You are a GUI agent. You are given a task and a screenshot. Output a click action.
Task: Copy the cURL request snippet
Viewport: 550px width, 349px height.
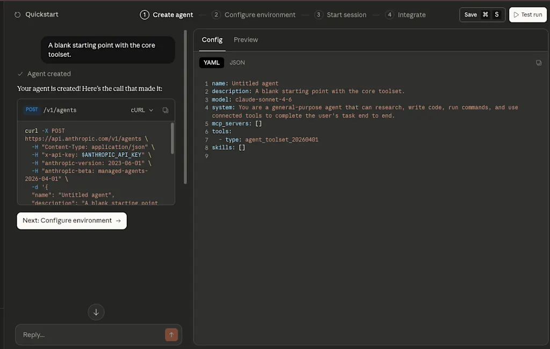click(x=165, y=110)
